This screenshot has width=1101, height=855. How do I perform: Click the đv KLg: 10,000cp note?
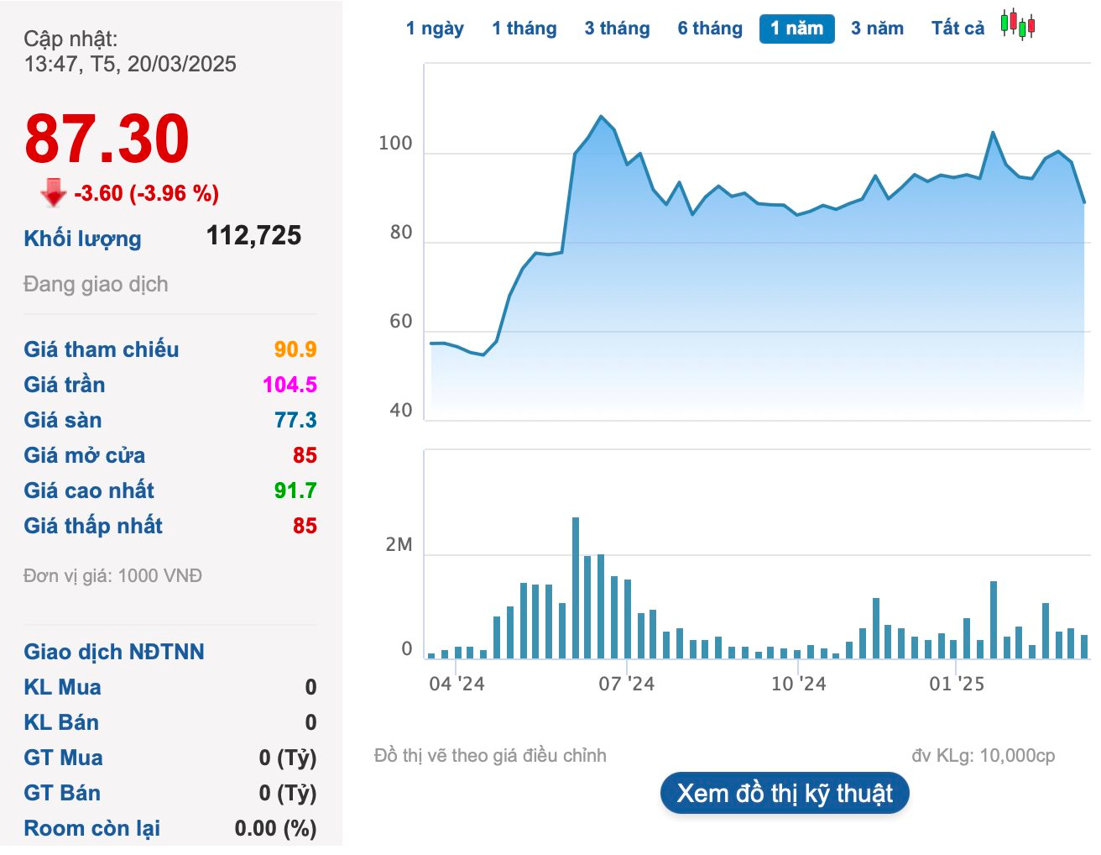[x=983, y=756]
